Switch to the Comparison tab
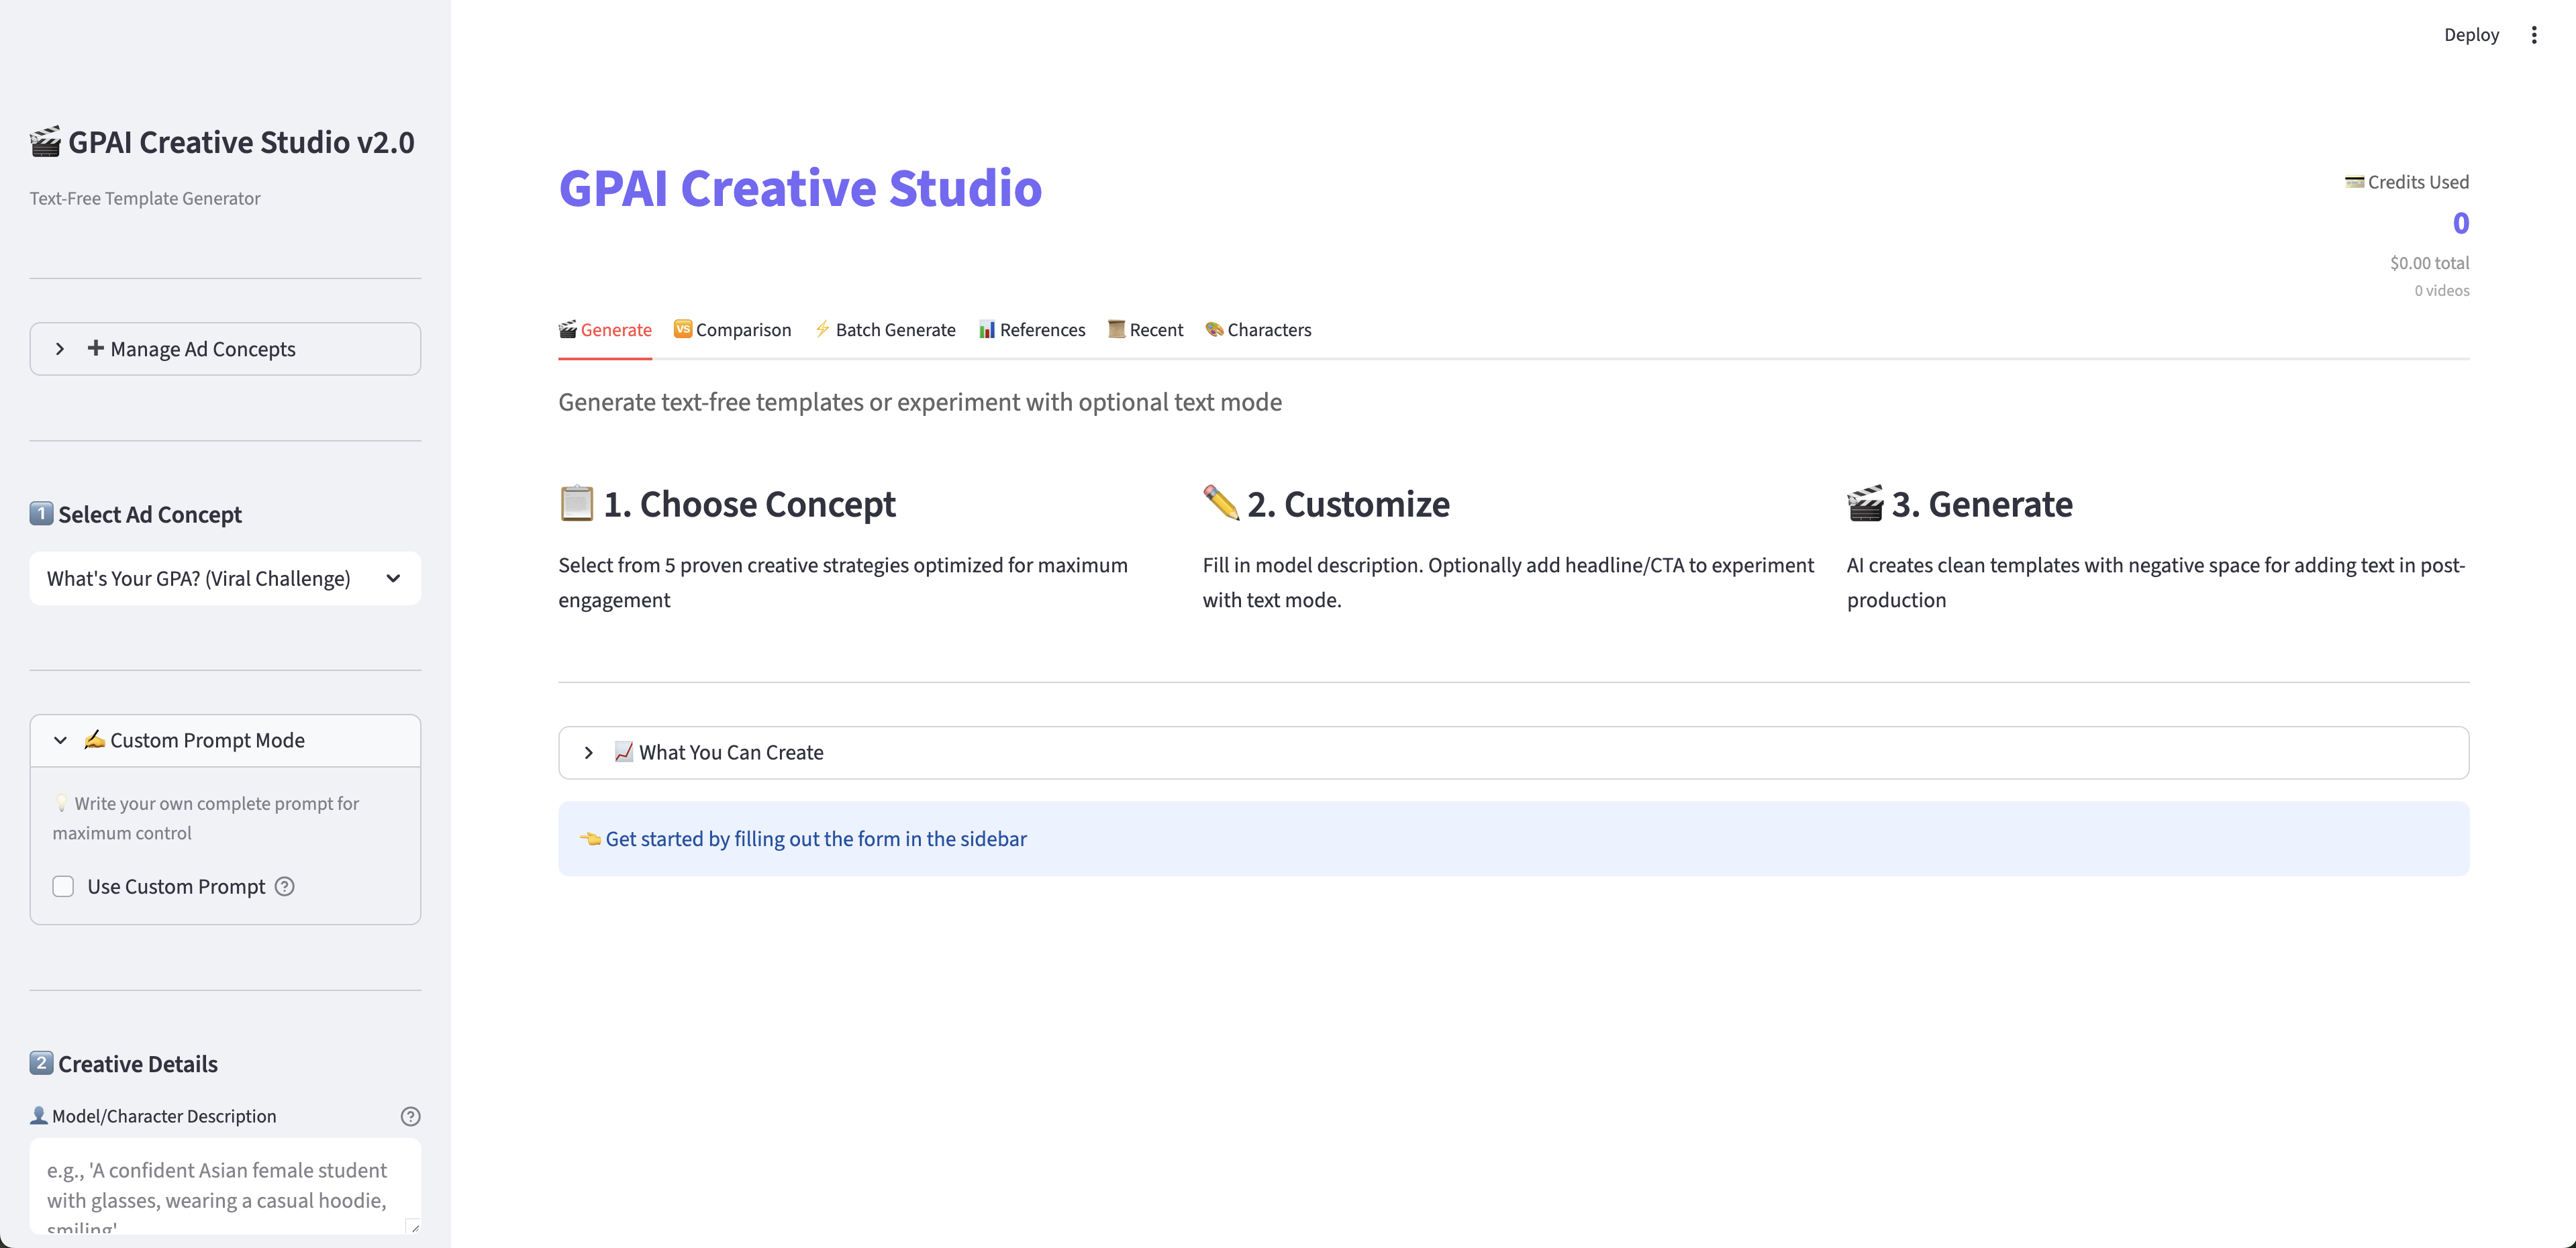The image size is (2576, 1248). coord(732,330)
